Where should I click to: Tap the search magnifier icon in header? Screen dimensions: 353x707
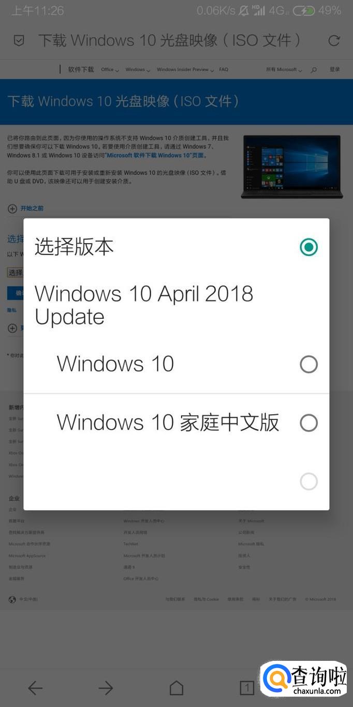coord(314,69)
